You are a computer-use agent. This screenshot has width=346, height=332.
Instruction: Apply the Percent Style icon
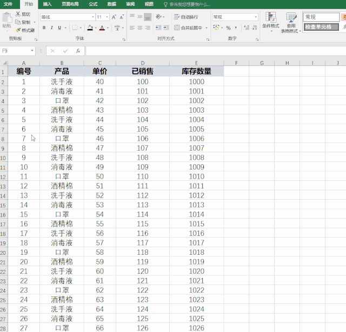click(228, 28)
